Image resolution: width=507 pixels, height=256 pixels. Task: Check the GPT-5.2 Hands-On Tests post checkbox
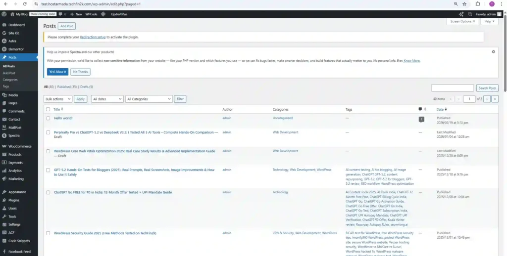click(48, 170)
